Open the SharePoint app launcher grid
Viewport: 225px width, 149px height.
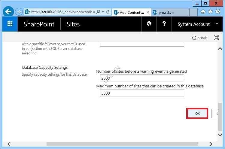[10, 24]
